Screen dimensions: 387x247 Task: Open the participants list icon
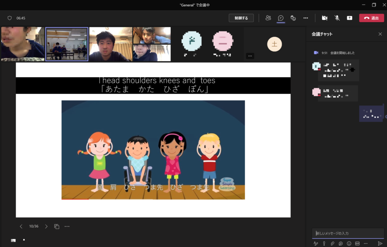268,18
